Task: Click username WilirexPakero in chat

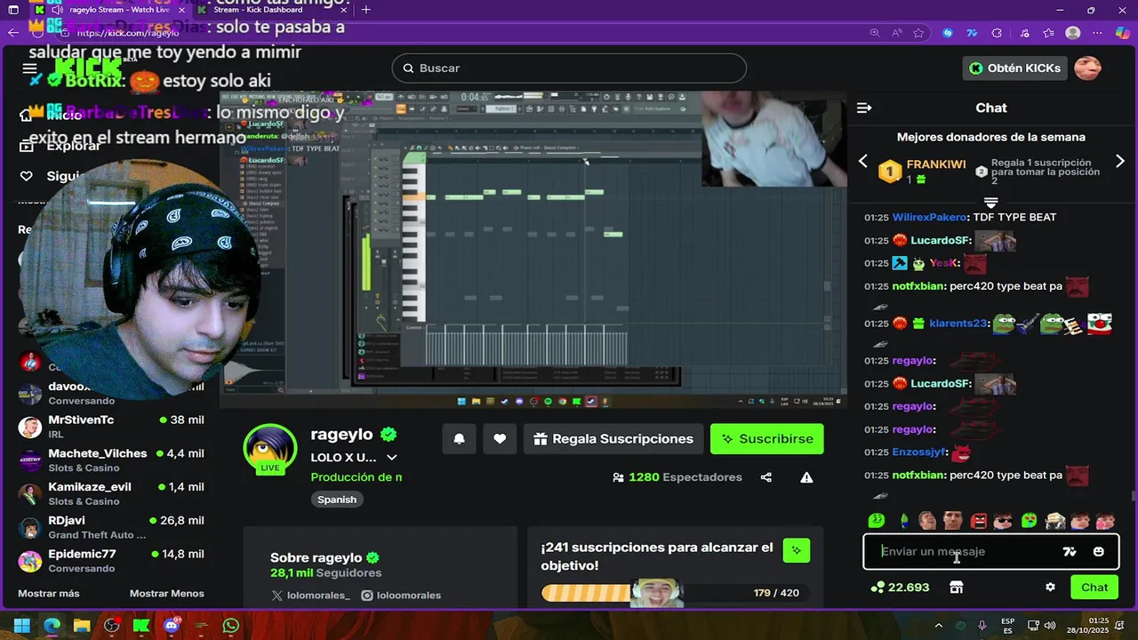Action: tap(929, 217)
